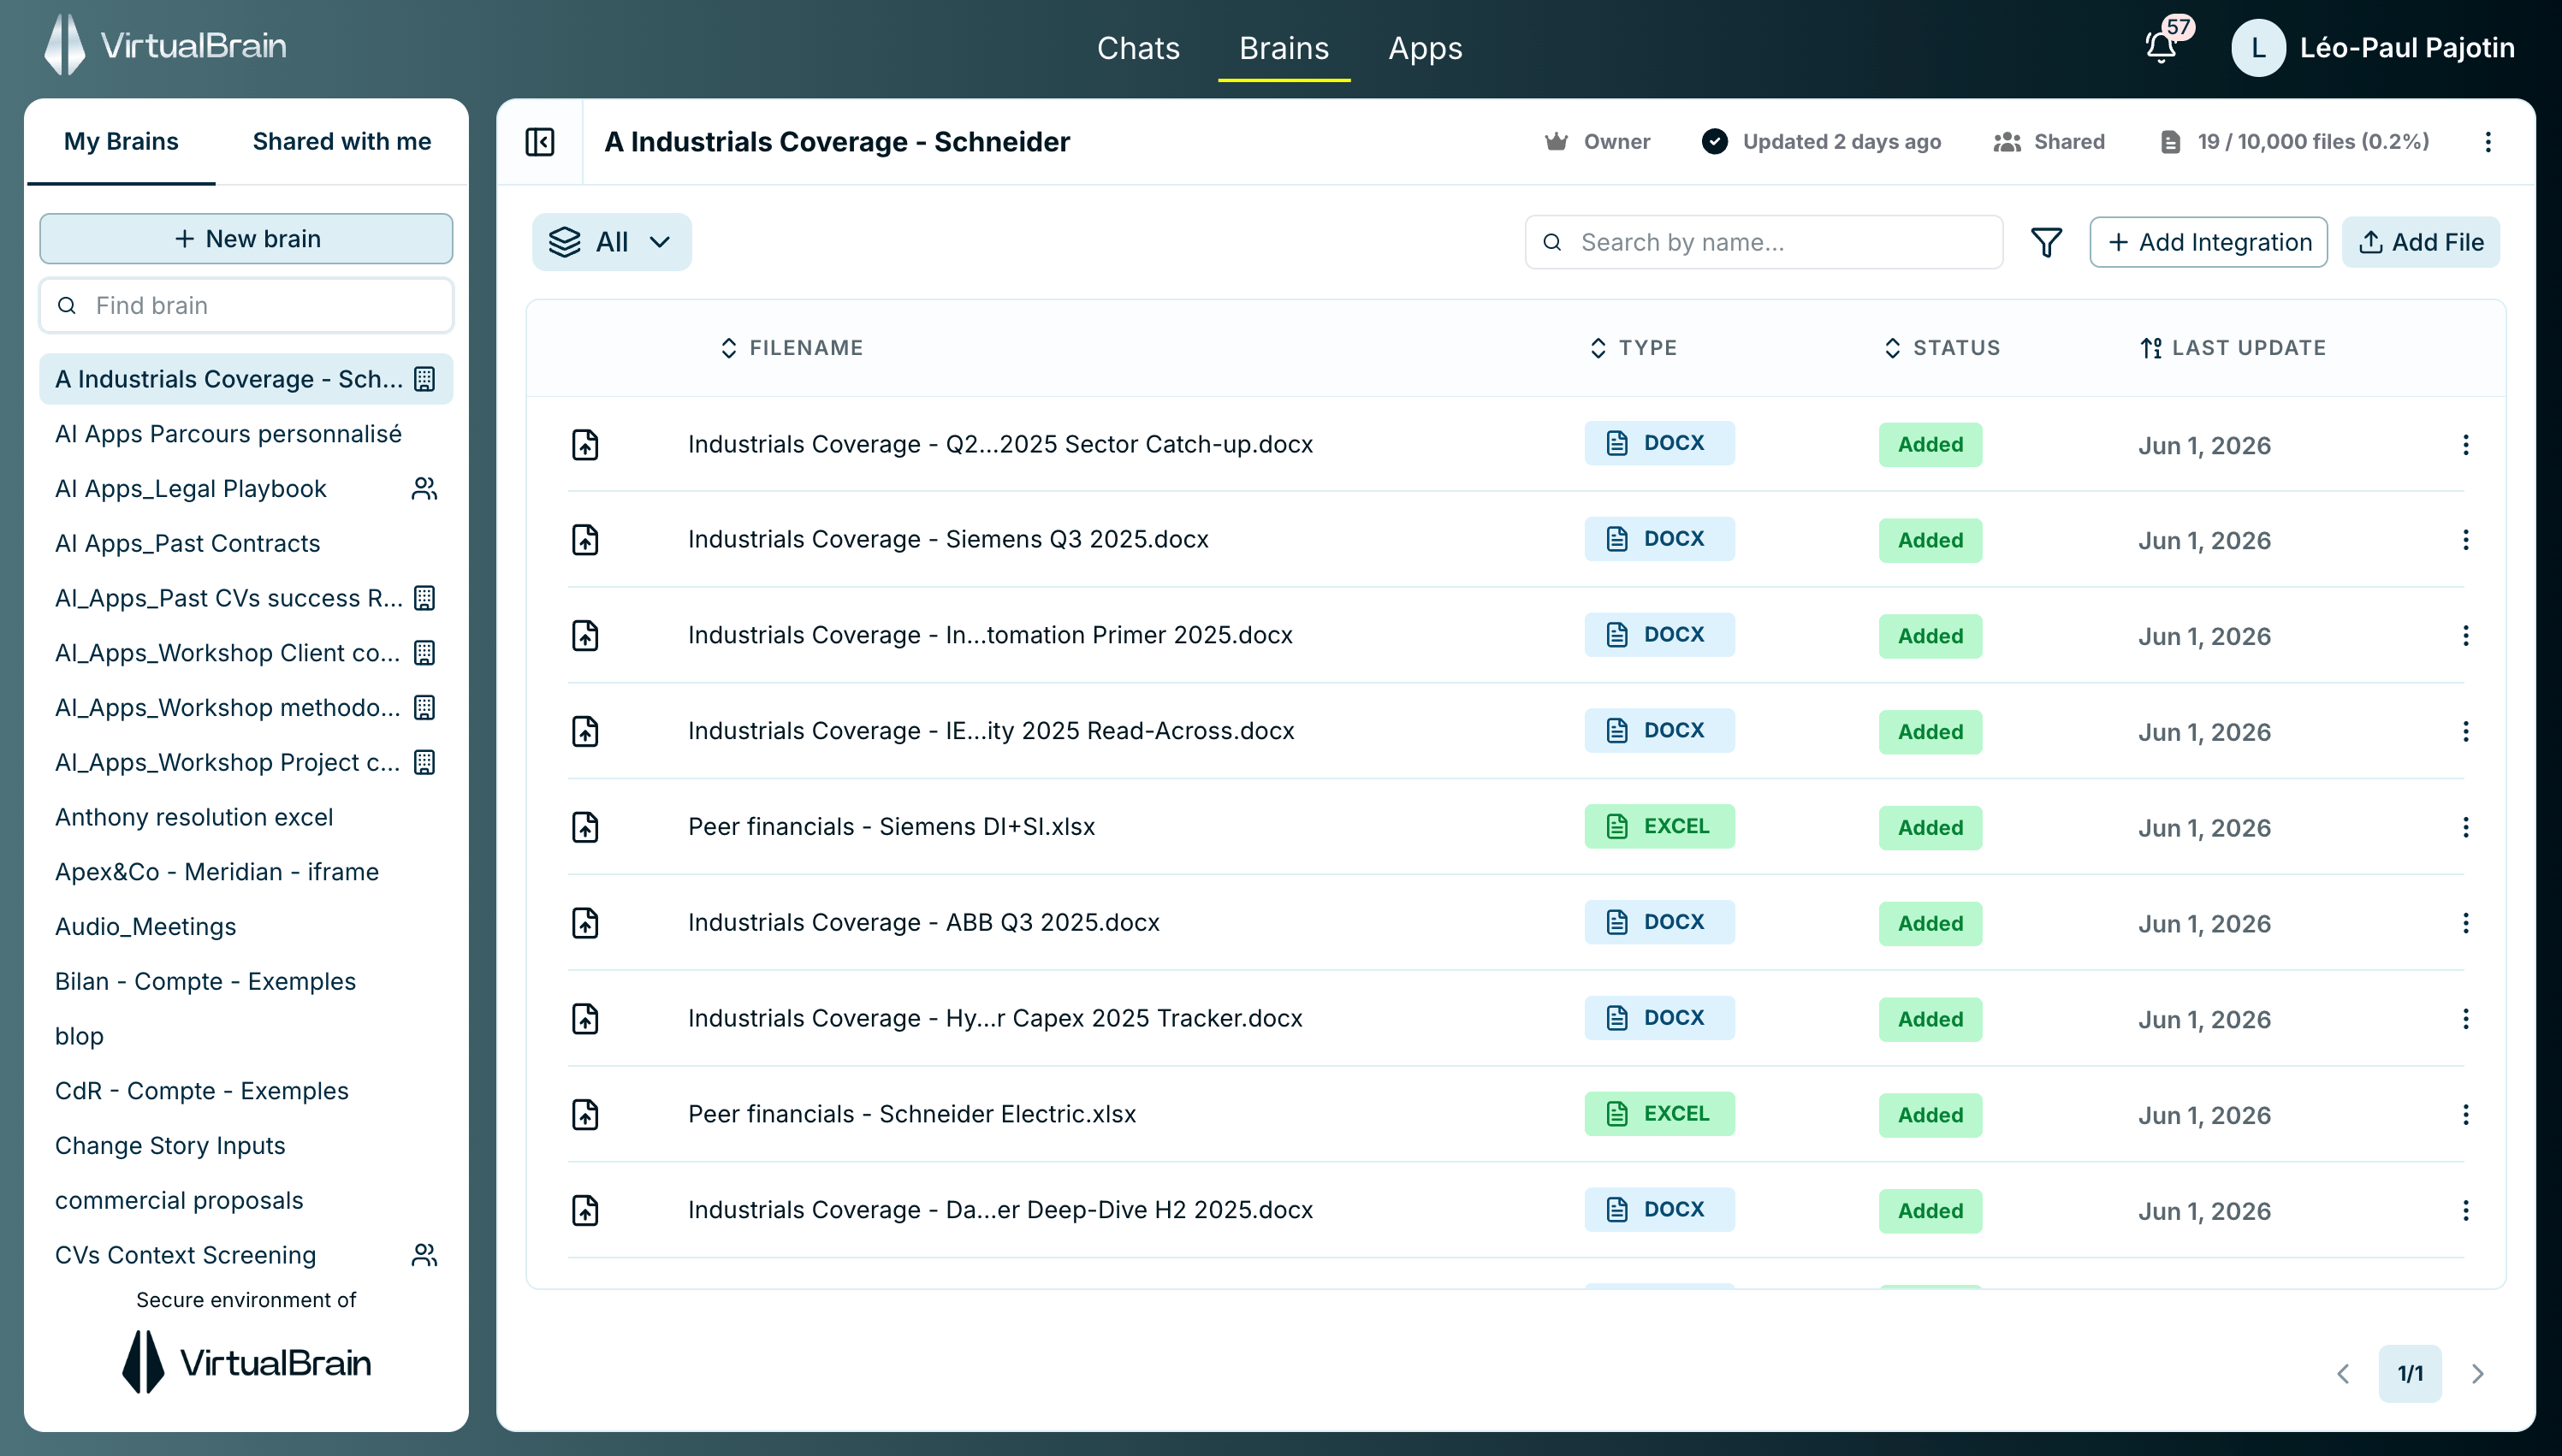Click Add File button
Screen dimensions: 2562x1456
pos(2421,242)
